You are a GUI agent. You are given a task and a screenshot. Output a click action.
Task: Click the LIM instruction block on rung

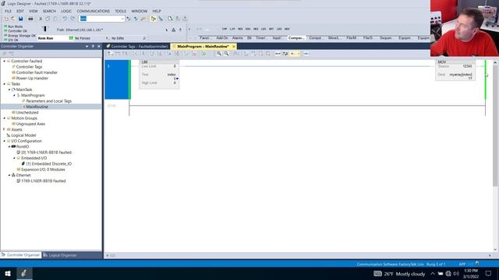tap(159, 75)
